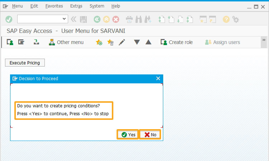Click the Save floppy disk icon
Viewport: 269px width, 161px height.
tap(83, 20)
